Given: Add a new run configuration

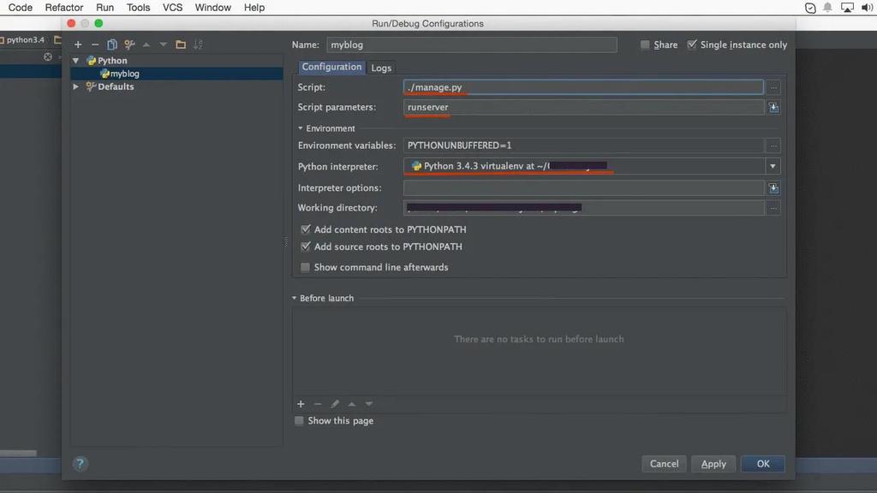Looking at the screenshot, I should coord(77,44).
